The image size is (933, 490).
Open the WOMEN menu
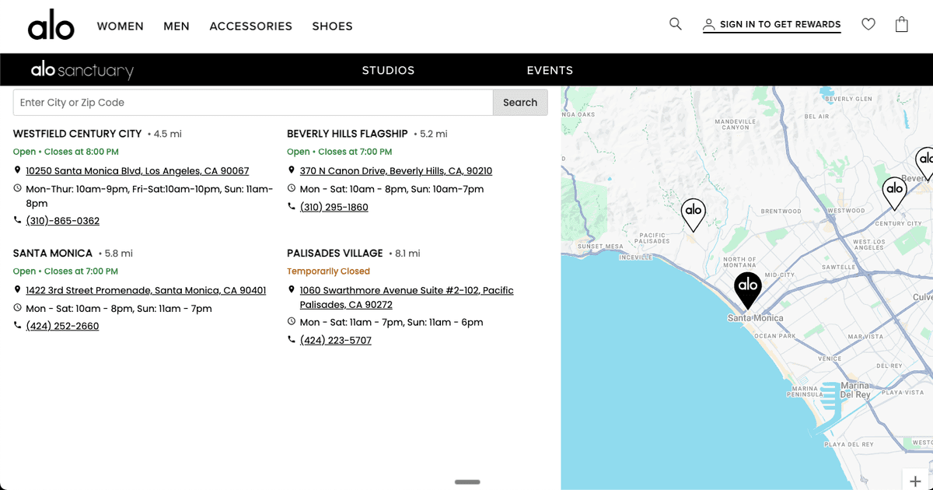pyautogui.click(x=121, y=26)
